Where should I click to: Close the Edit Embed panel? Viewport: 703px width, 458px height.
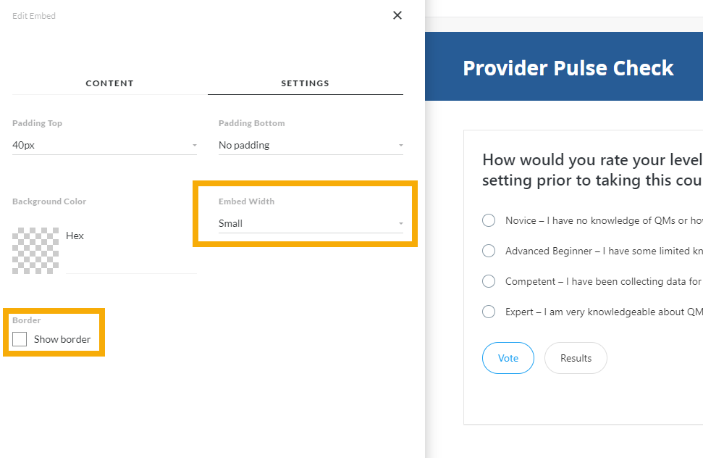click(397, 15)
